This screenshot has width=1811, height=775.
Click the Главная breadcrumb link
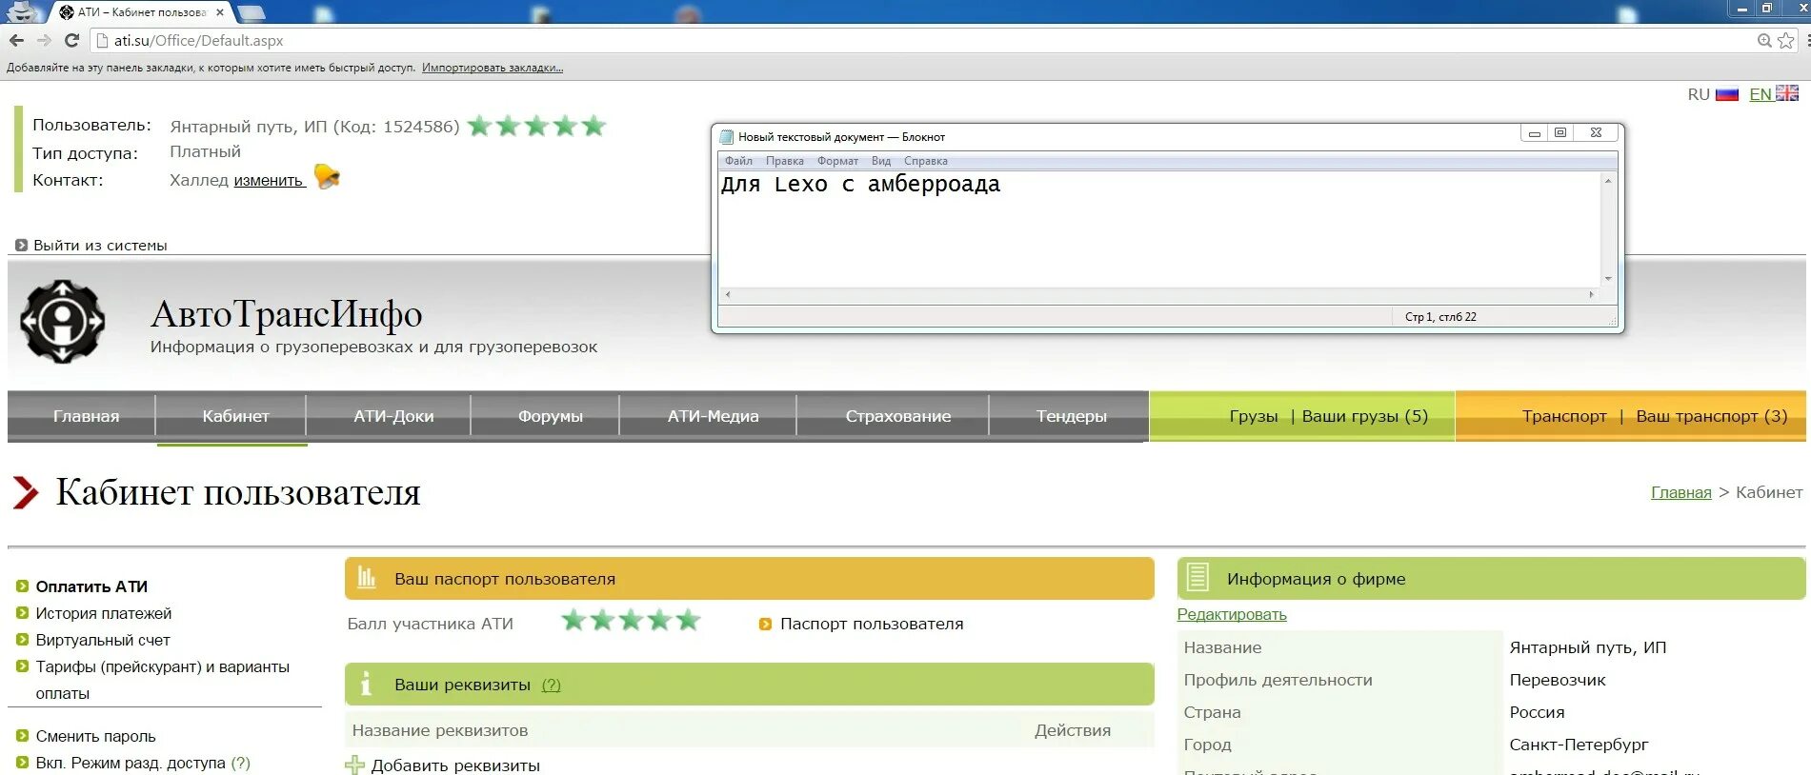(x=1680, y=492)
